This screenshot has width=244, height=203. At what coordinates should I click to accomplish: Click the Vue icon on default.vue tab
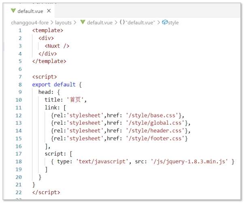coord(13,11)
